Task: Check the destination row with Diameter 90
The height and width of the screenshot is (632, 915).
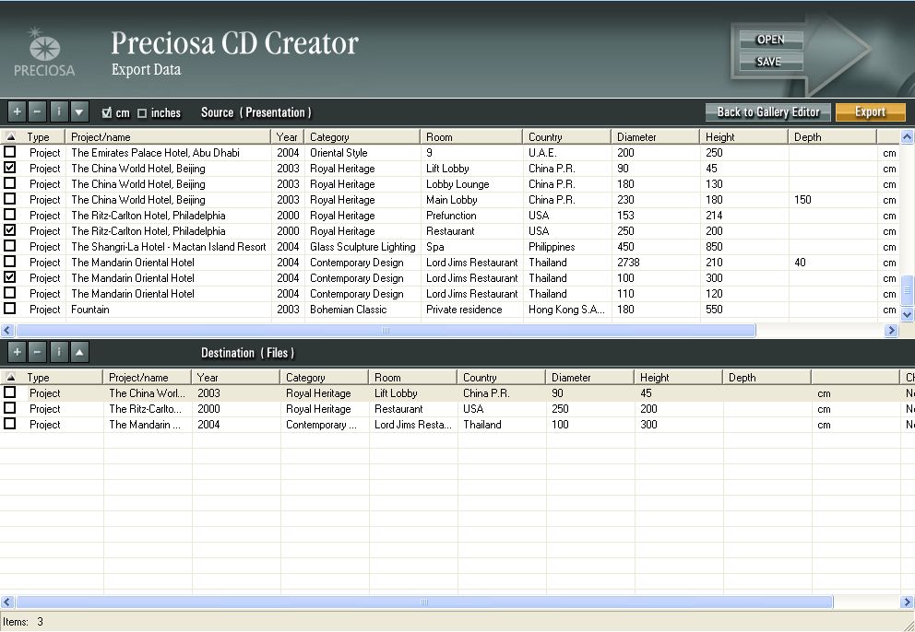Action: [10, 392]
